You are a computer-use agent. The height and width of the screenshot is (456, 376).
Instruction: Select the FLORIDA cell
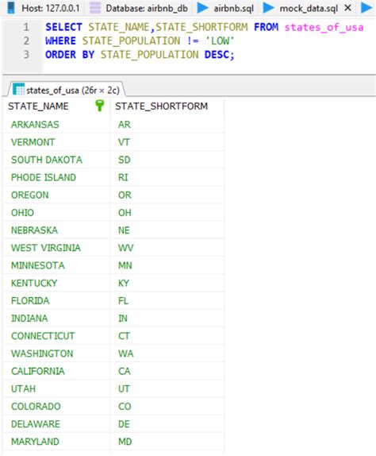(x=56, y=301)
